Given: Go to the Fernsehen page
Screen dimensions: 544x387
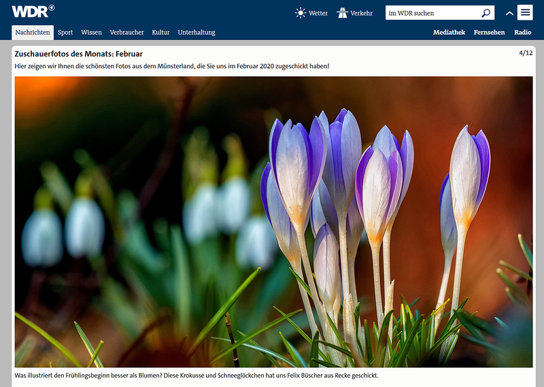Looking at the screenshot, I should tap(490, 32).
